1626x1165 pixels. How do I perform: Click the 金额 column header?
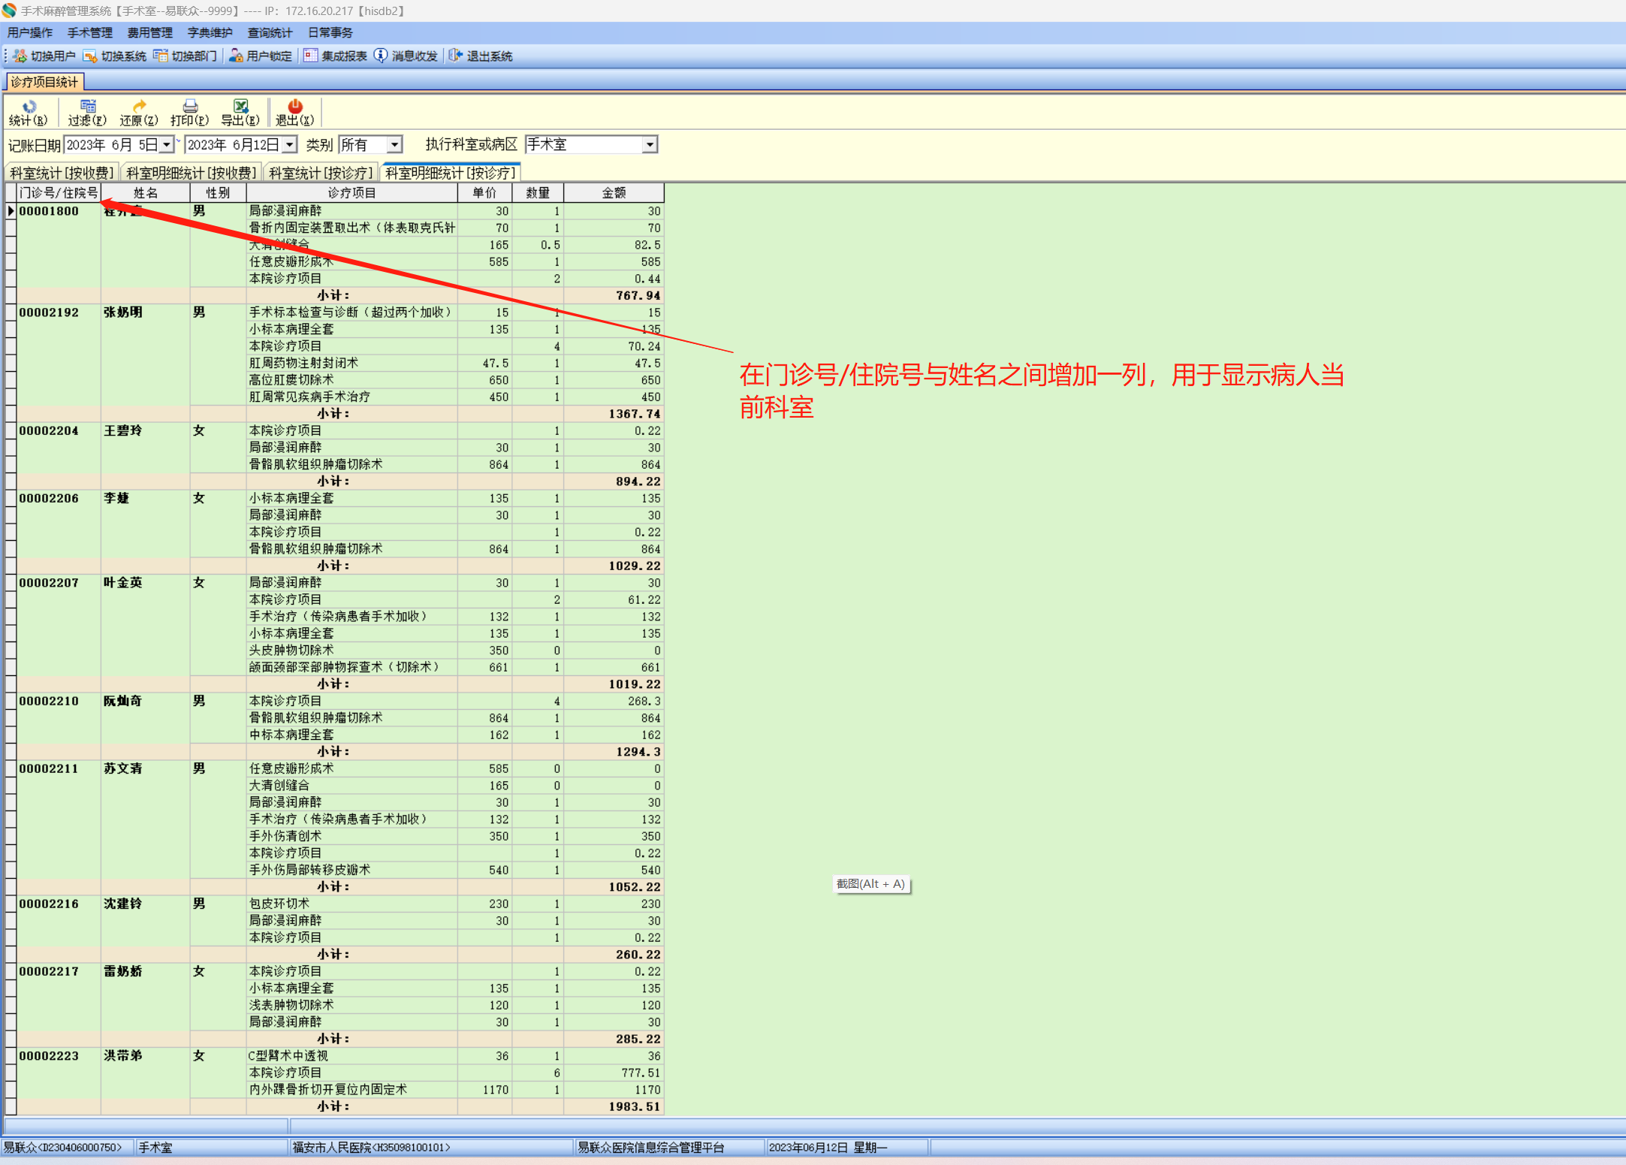613,193
